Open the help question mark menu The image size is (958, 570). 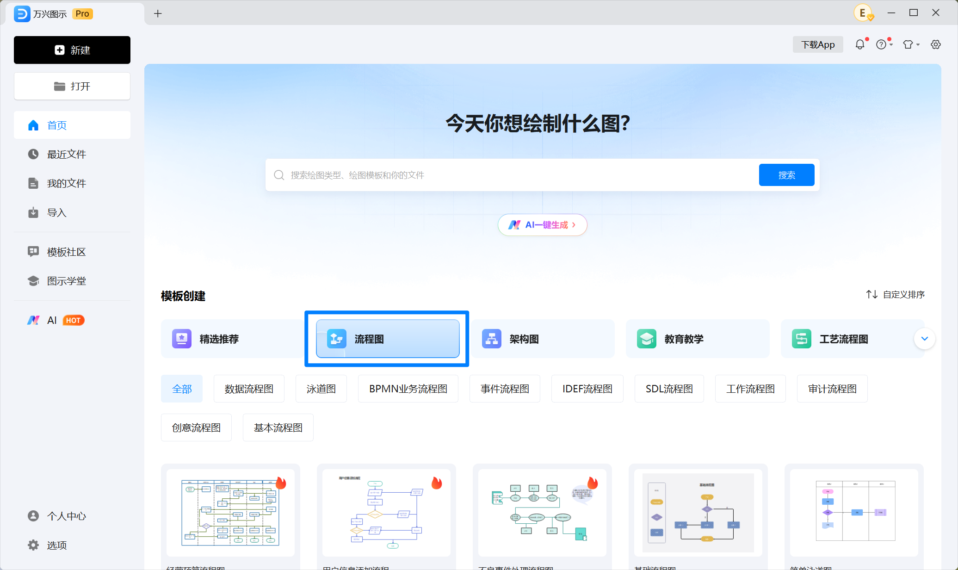tap(884, 44)
